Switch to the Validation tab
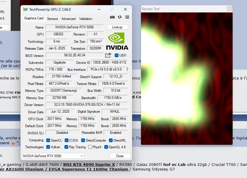247x178 pixels. (86, 19)
